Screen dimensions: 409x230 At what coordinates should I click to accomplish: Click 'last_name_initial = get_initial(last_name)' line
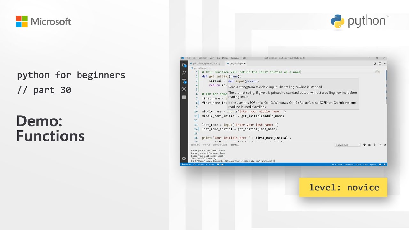point(239,129)
